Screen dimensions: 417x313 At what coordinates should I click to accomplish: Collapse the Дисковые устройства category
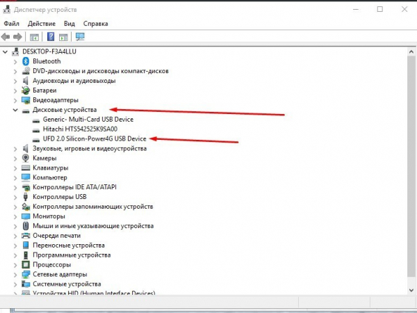pos(15,110)
